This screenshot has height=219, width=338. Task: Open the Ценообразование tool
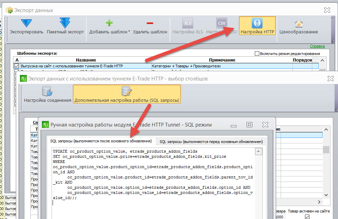[298, 26]
